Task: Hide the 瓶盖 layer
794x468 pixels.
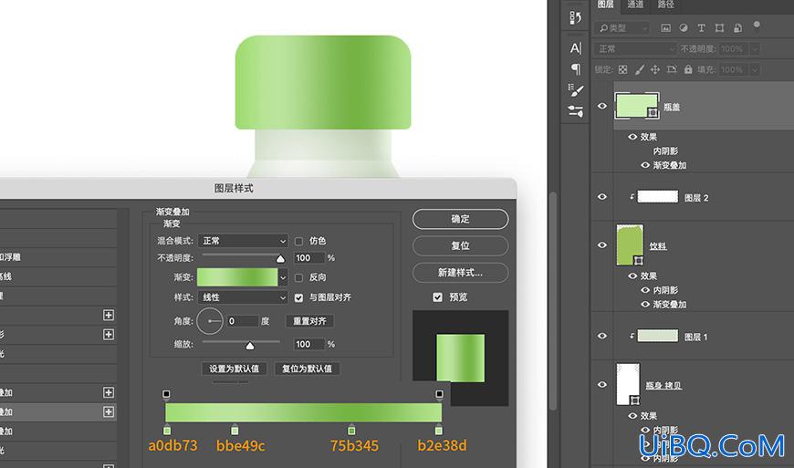Action: click(x=602, y=106)
